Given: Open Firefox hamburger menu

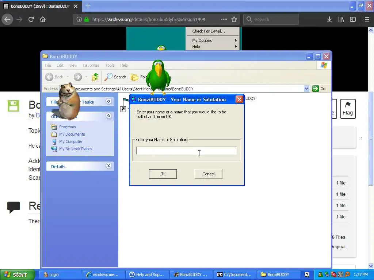Looking at the screenshot, I should pyautogui.click(x=367, y=19).
